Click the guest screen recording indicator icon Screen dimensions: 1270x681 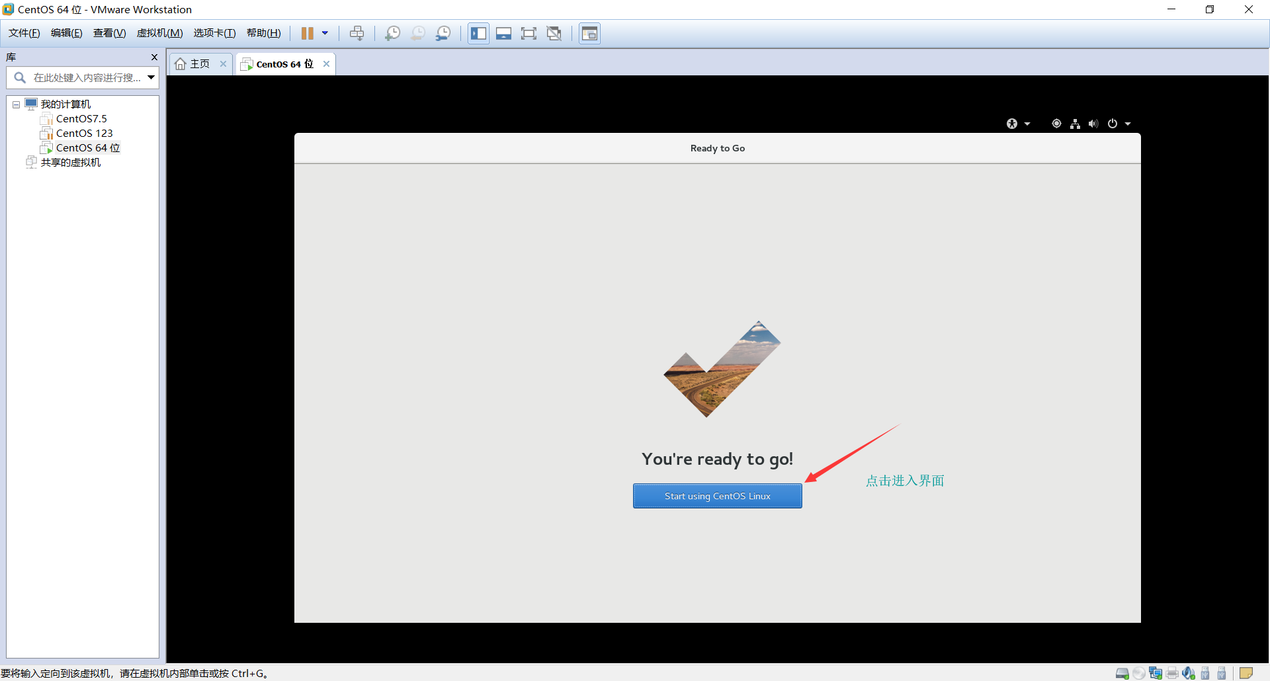pyautogui.click(x=1056, y=124)
